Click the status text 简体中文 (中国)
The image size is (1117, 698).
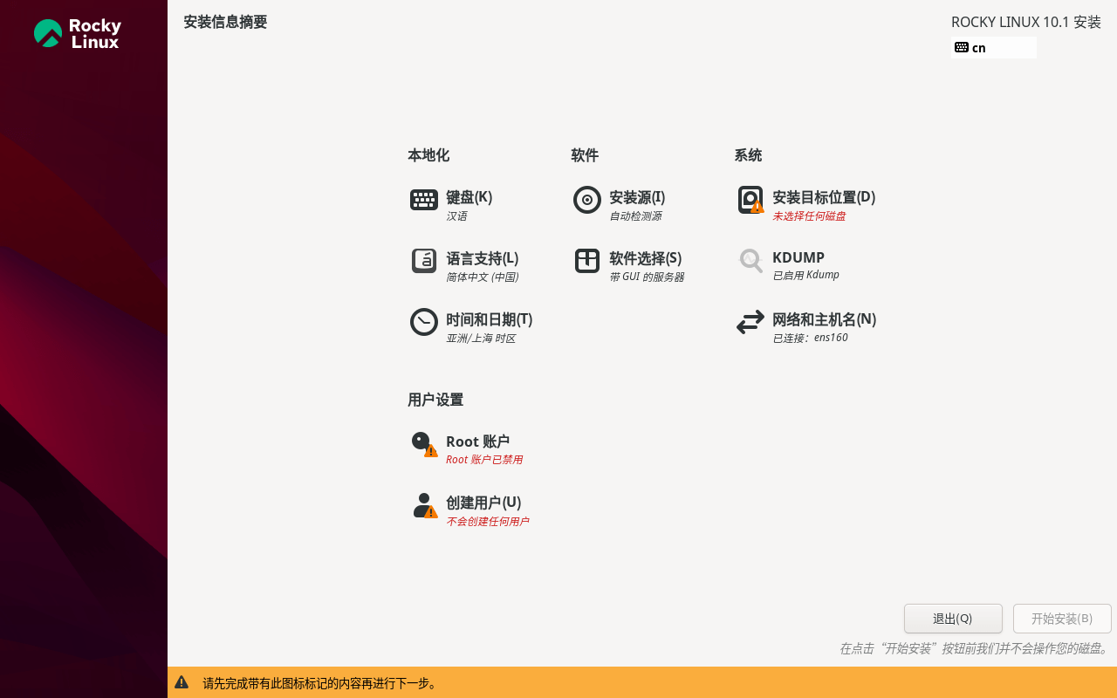tap(483, 277)
